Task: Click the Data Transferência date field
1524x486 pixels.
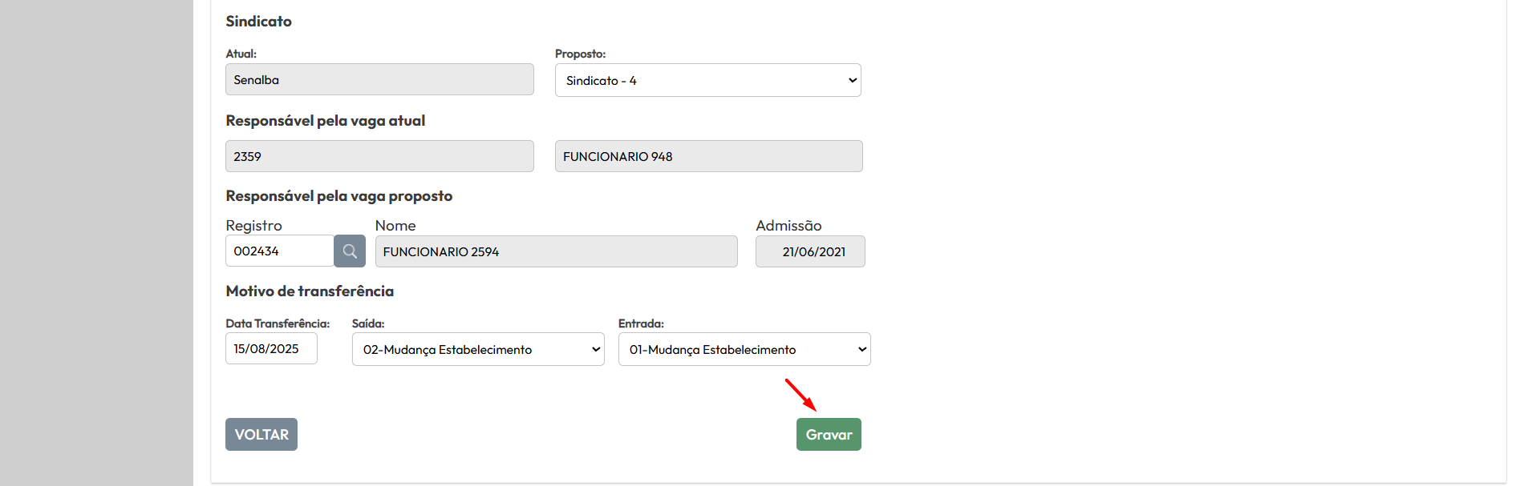Action: coord(271,349)
